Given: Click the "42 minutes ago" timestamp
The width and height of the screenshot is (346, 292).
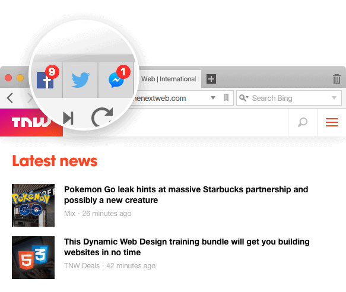Looking at the screenshot, I should point(131,265).
